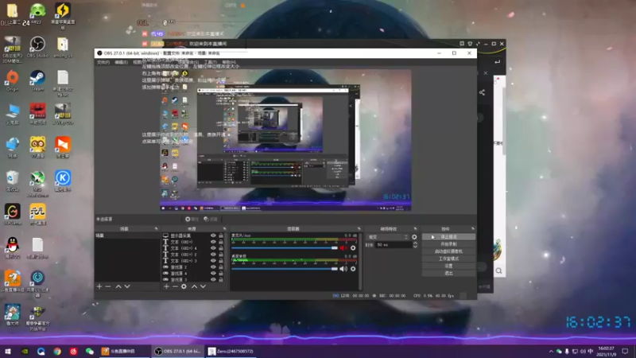Screen dimensions: 636x358
Task: Toggle the lock on the 显示器采集 source
Action: [221, 235]
